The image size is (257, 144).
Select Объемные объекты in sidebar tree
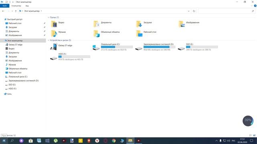point(18,68)
